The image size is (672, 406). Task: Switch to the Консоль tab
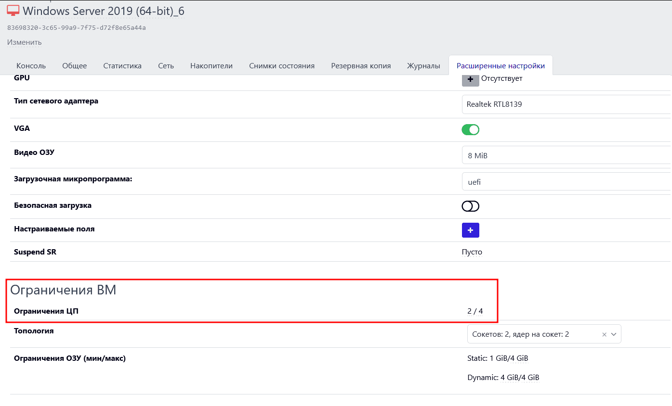pos(31,66)
